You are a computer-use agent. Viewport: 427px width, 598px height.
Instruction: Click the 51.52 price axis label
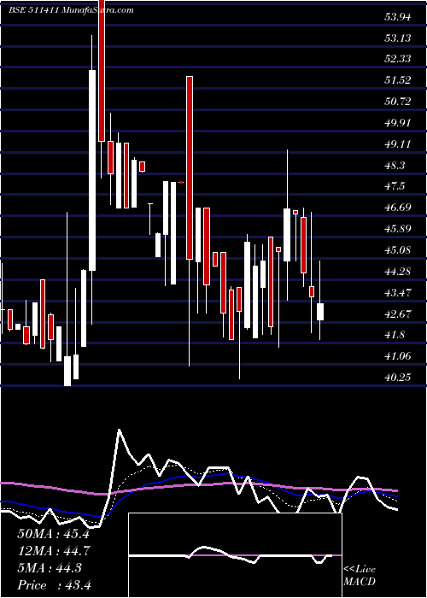click(x=398, y=80)
